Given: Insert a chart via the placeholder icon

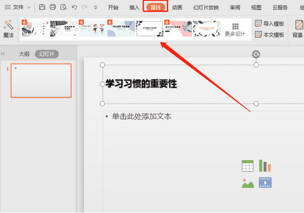Looking at the screenshot, I should pos(265,166).
